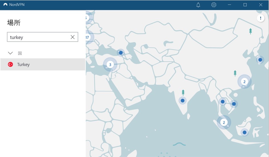The height and width of the screenshot is (157, 269).
Task: Select the India server pin
Action: [183, 101]
